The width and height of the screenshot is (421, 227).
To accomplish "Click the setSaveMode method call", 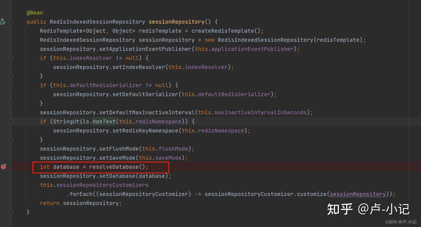I will (117, 158).
